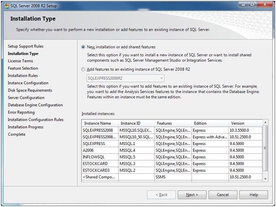The height and width of the screenshot is (207, 276).
Task: Click the instances list vertical scrollbar thumb
Action: (265, 148)
